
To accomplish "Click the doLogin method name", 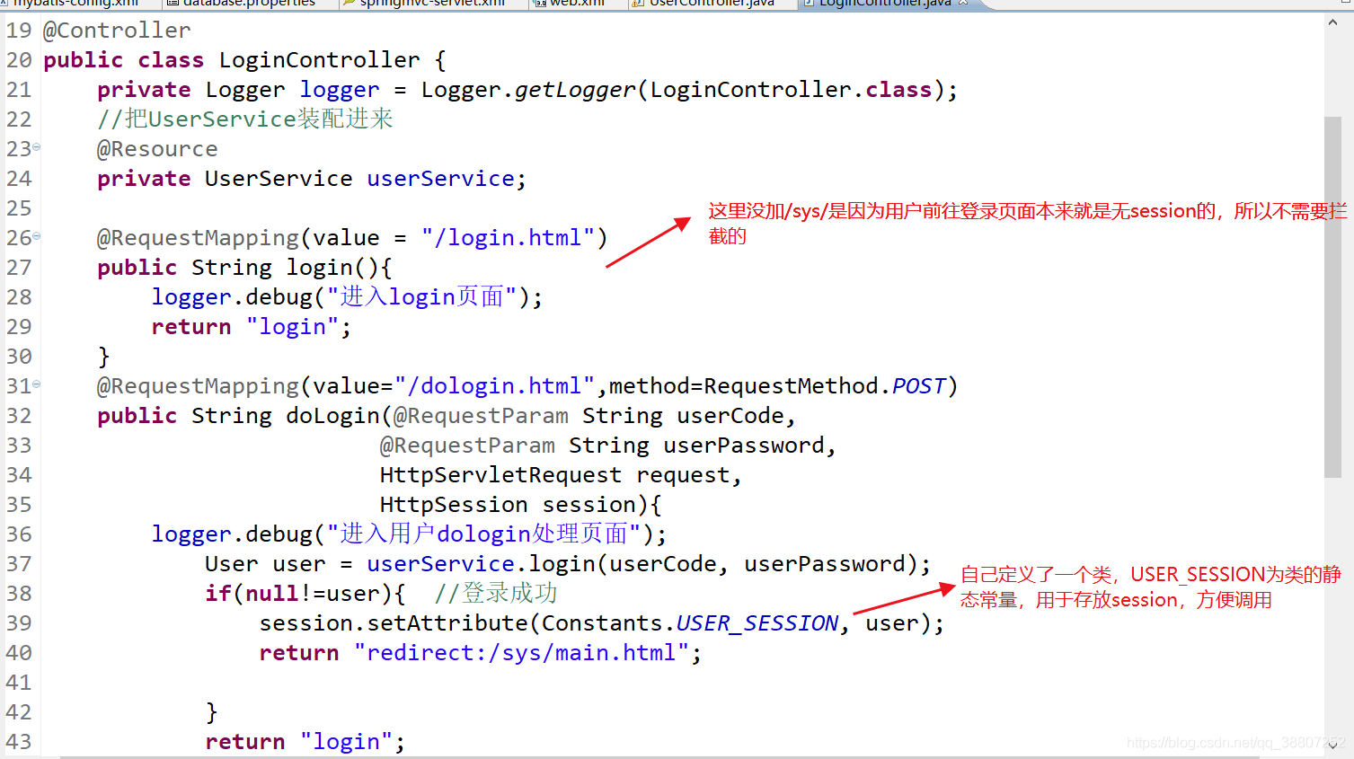I will tap(332, 416).
